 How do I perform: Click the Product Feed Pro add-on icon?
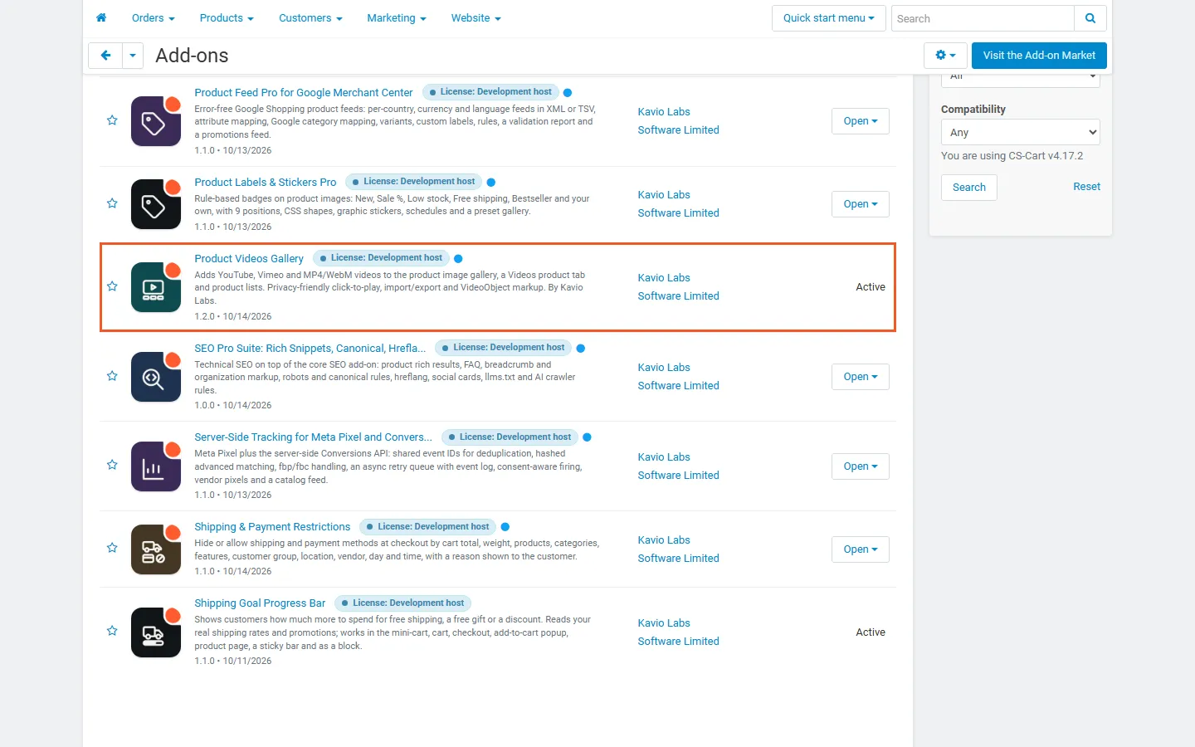pyautogui.click(x=156, y=121)
